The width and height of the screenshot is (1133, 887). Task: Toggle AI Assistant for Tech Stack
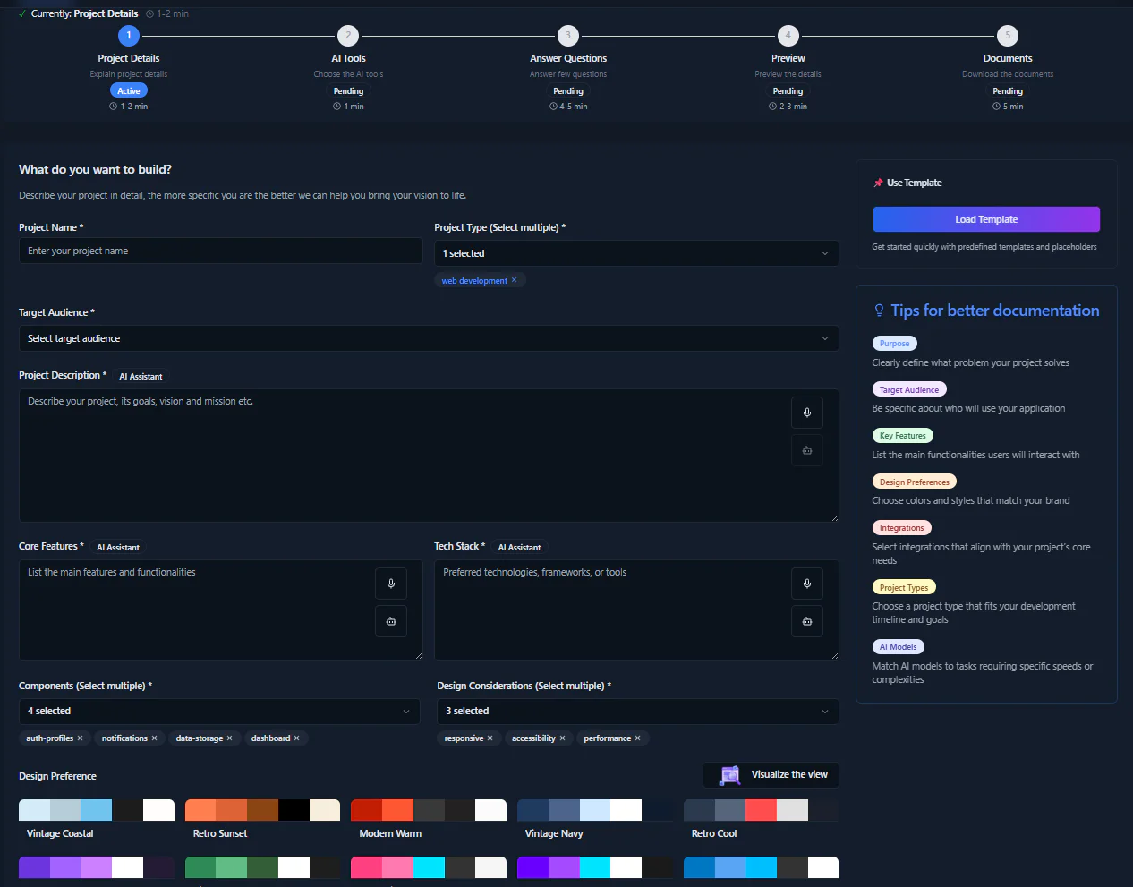click(520, 547)
